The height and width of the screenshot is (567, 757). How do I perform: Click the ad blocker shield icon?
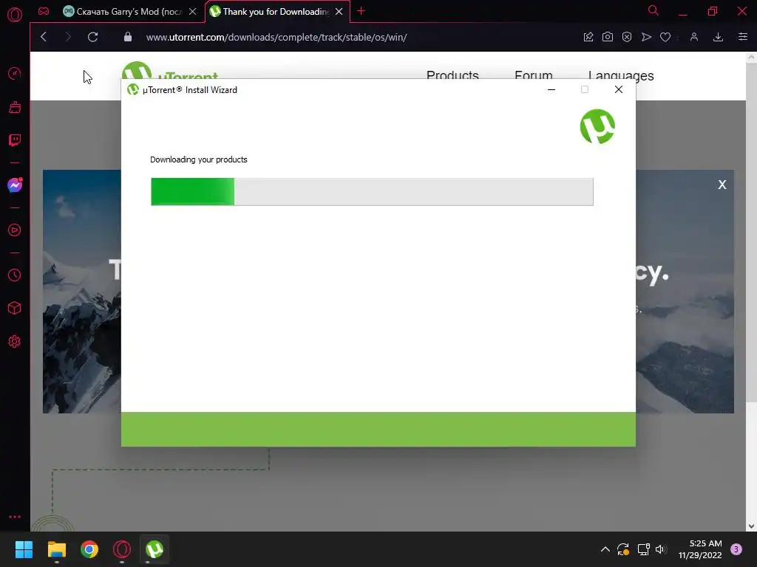click(x=627, y=37)
